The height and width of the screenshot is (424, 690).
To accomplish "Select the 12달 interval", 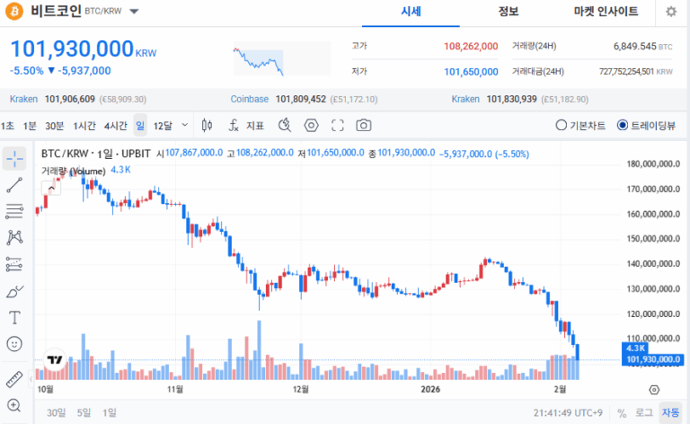I will [163, 127].
